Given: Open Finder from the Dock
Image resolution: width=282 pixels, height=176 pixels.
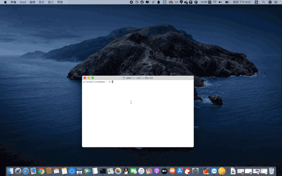Looking at the screenshot, I should 10,171.
